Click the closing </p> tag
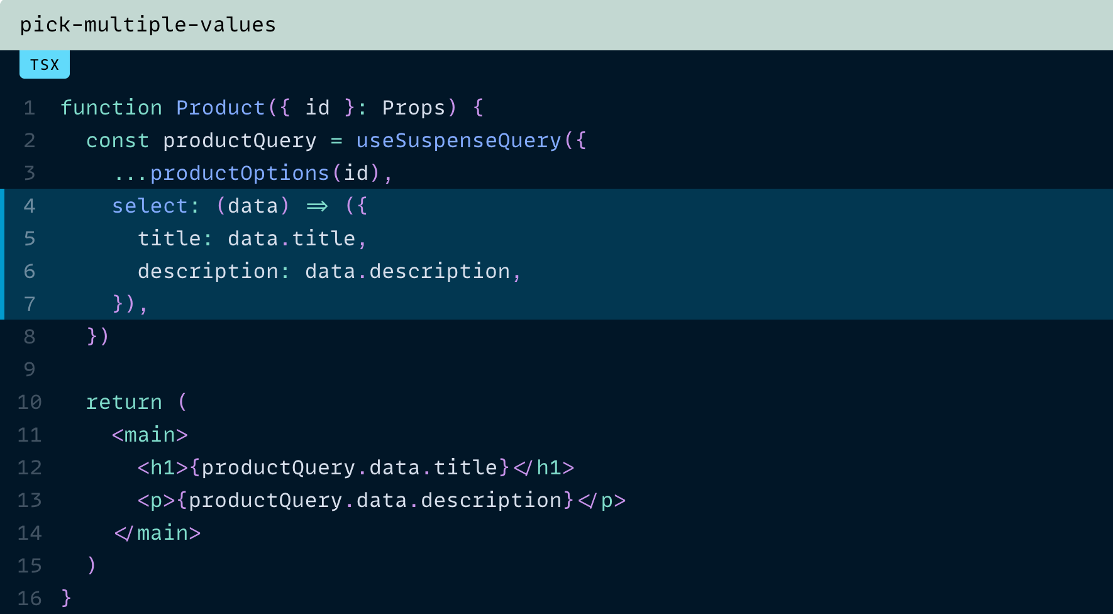The width and height of the screenshot is (1113, 614). pos(602,500)
